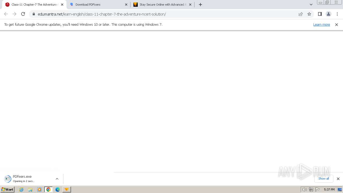Launch Internet Explorer from taskbar

[x=21, y=190]
